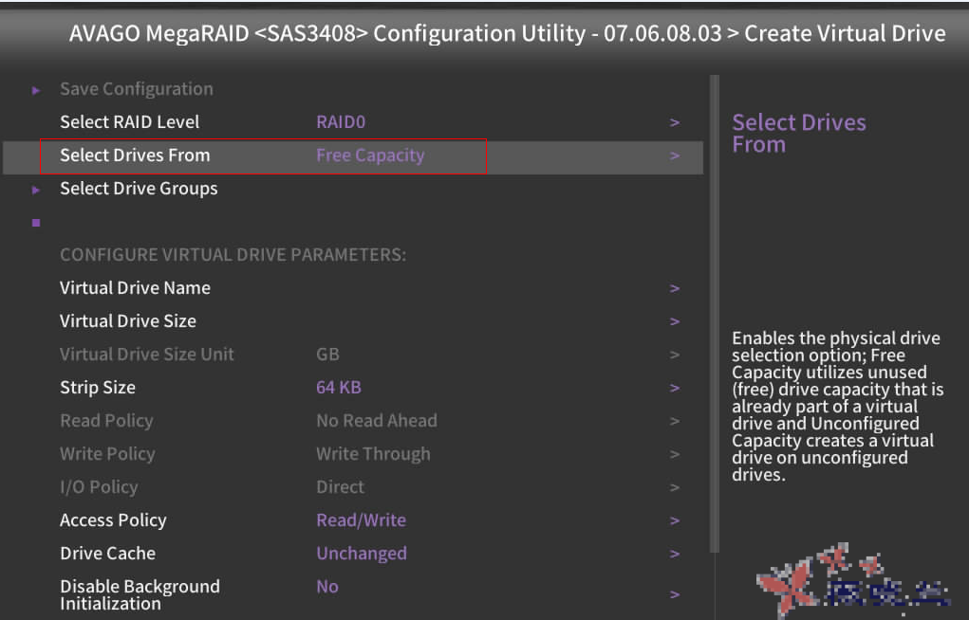Change the Write Through value
969x620 pixels.
(x=373, y=454)
